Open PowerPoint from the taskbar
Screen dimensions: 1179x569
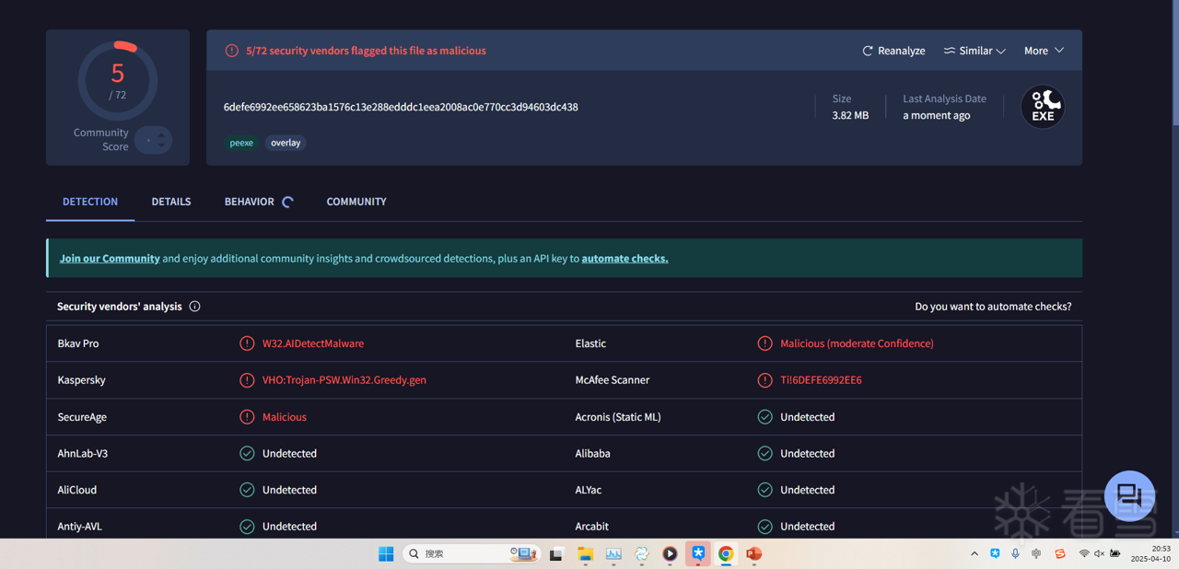754,553
